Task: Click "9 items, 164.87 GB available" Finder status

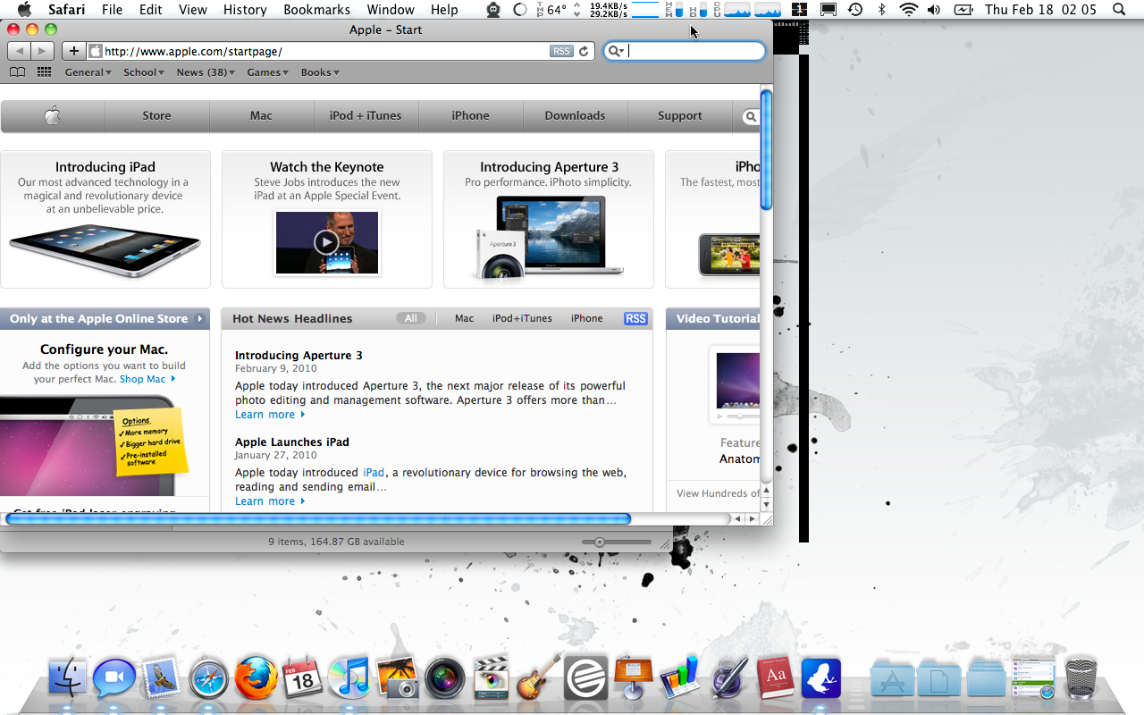Action: [336, 542]
